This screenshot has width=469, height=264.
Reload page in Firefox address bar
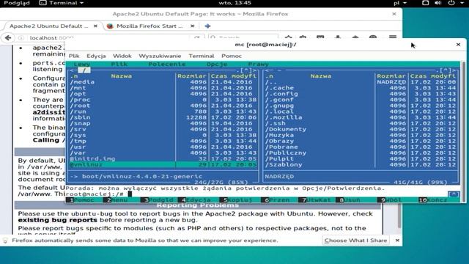[x=196, y=37]
